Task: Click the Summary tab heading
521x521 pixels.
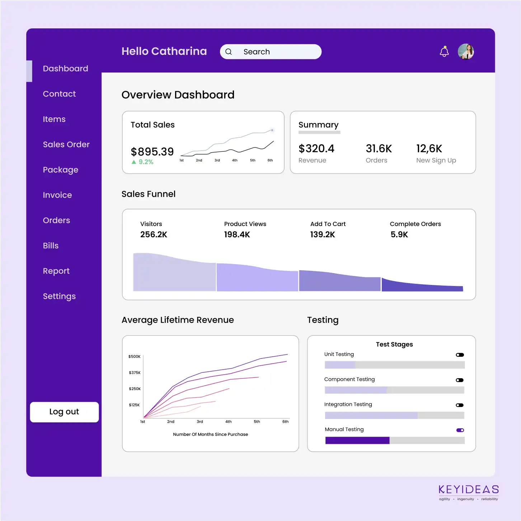Action: (318, 125)
